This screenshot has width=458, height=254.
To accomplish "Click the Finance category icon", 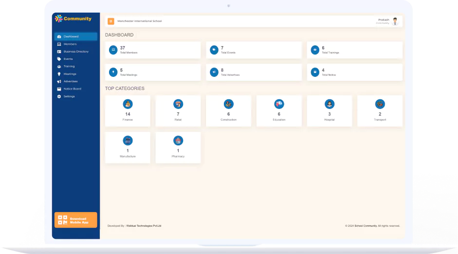I will (x=128, y=104).
